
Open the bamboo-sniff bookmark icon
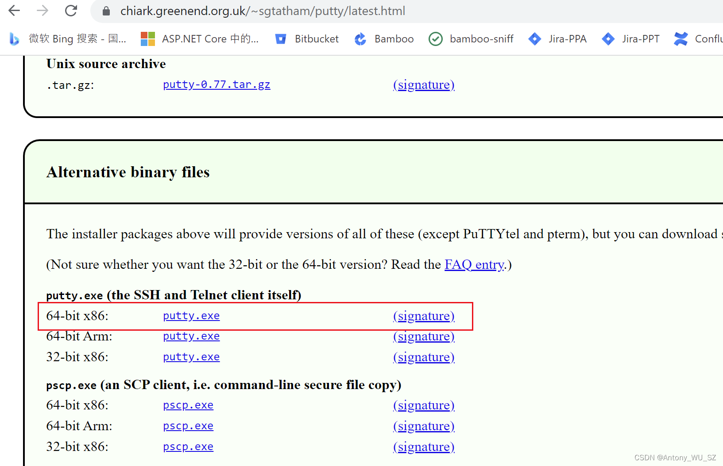(x=436, y=39)
